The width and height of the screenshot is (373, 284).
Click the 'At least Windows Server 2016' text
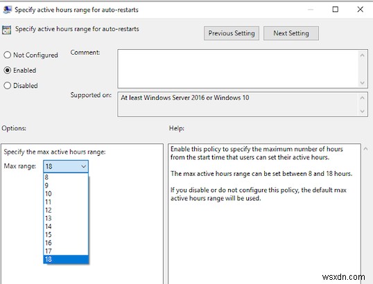pos(162,98)
